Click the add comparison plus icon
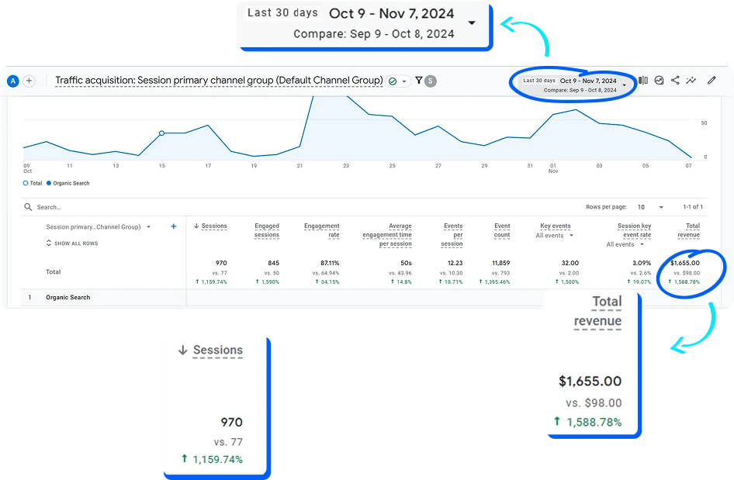The image size is (734, 480). (x=29, y=81)
